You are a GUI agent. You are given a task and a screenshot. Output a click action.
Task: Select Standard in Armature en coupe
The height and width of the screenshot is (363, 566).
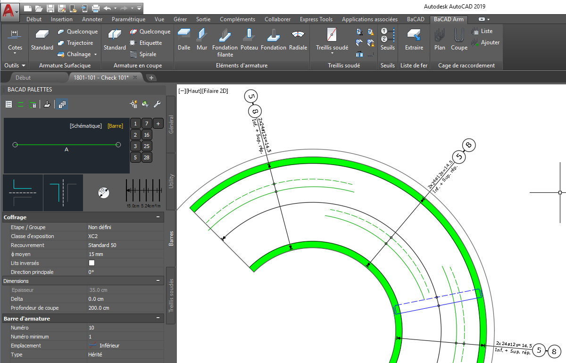pos(115,40)
